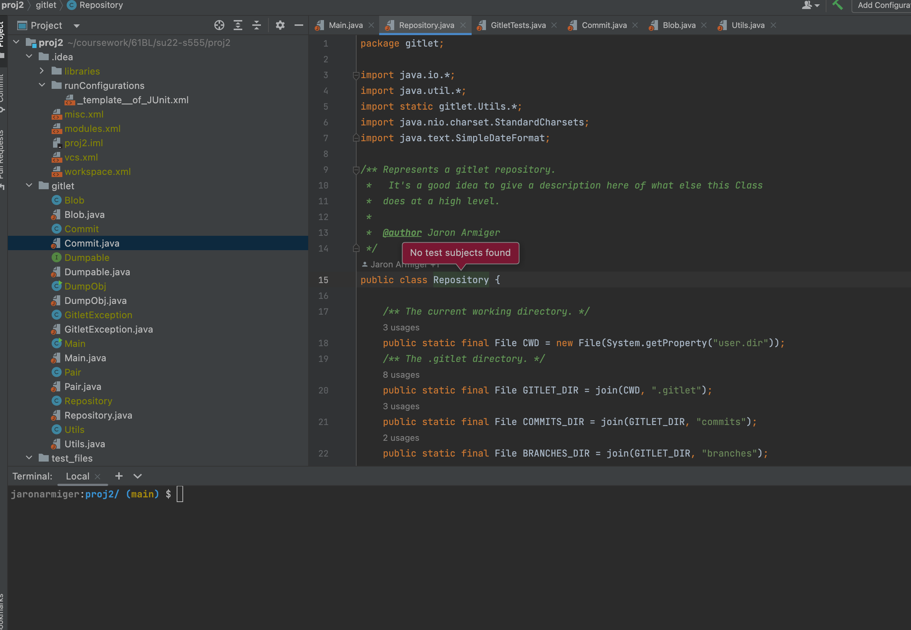Click the '8 usages' hint above GITLET_DIR

(x=401, y=374)
